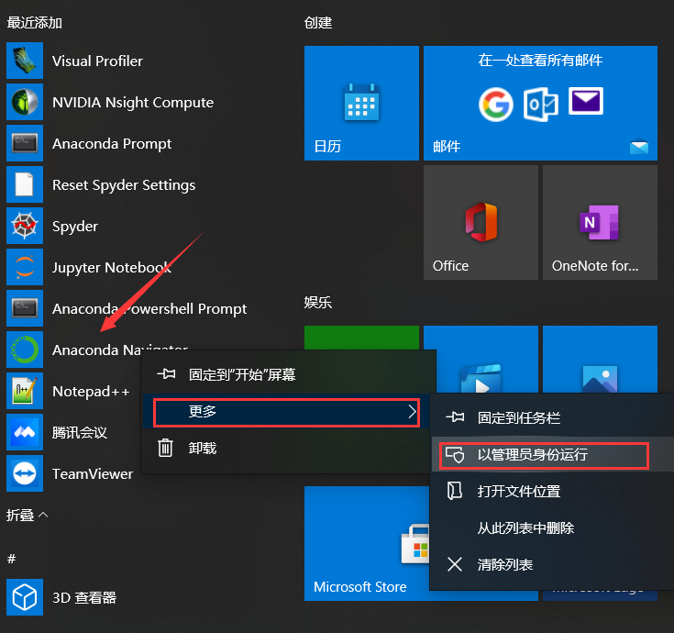Image resolution: width=674 pixels, height=633 pixels.
Task: Click the small envelope icon beside 邮件
Action: pos(639,146)
